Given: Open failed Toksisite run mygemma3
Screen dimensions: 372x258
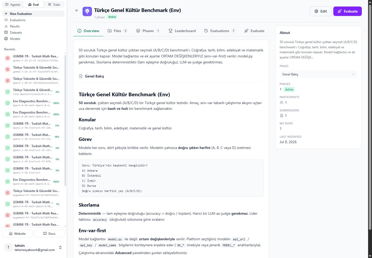Looking at the screenshot, I should (x=33, y=193).
